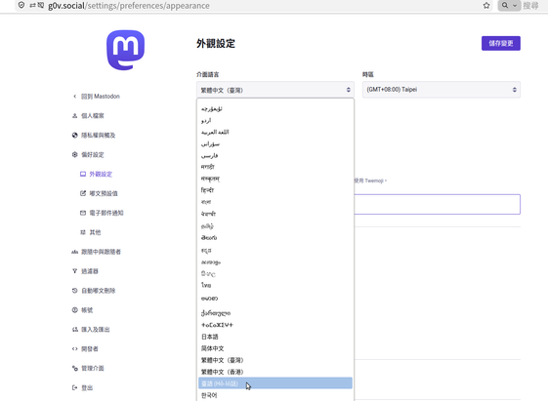Open the 偏好設定 label in the sidebar
This screenshot has width=548, height=401.
click(x=93, y=154)
